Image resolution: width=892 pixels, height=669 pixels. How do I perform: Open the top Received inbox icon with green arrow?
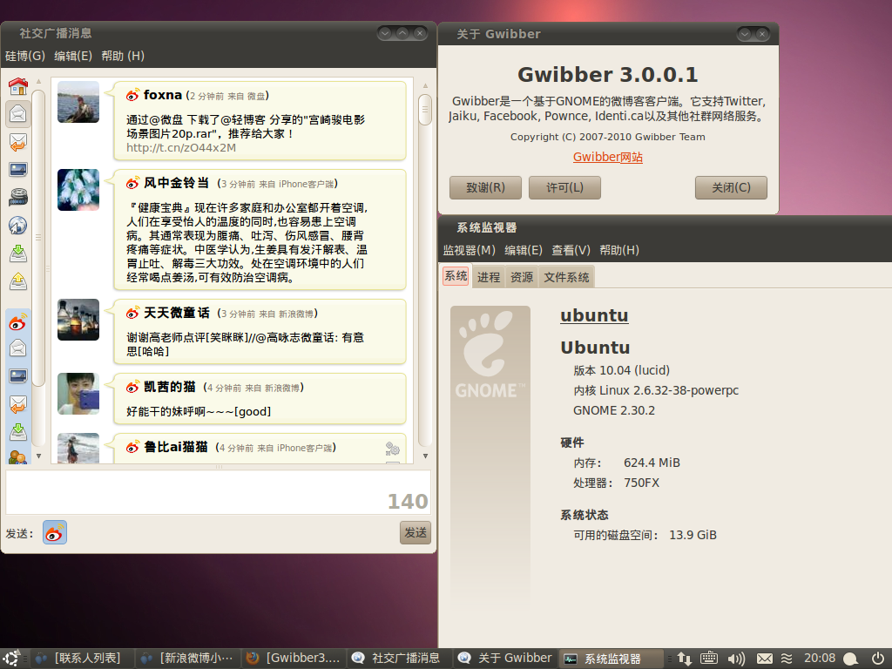pyautogui.click(x=18, y=253)
